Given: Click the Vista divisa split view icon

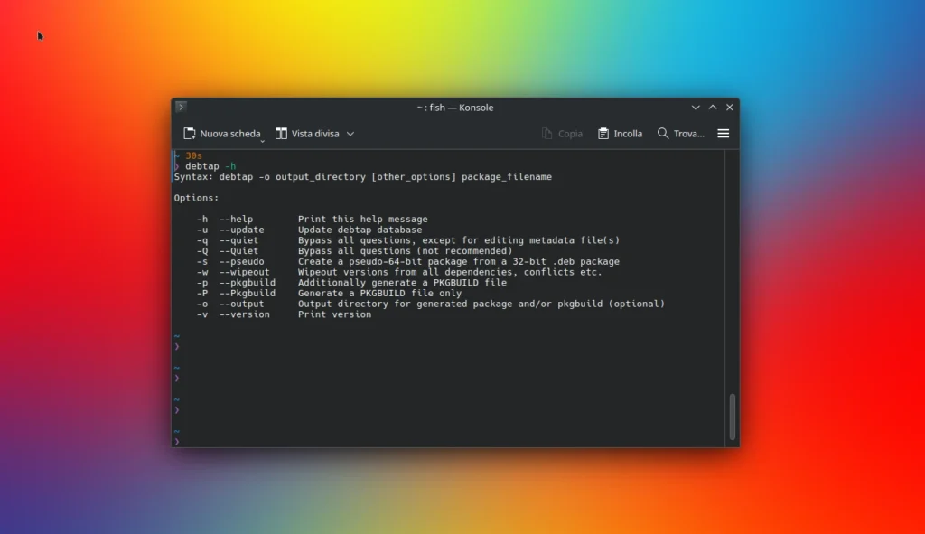Looking at the screenshot, I should click(281, 134).
